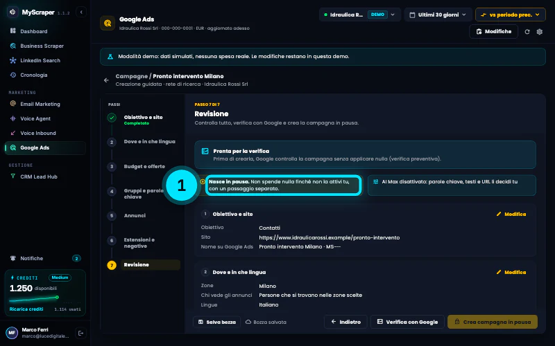Click the section 1 number badge
Viewport: 555px width, 346px height.
(x=205, y=214)
